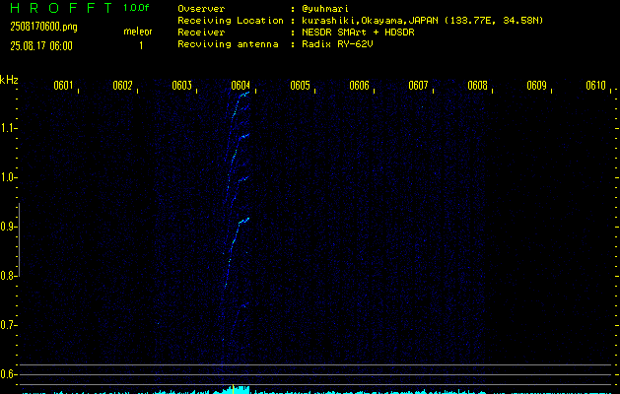
Task: Click the 0607 time marker
Action: click(418, 86)
